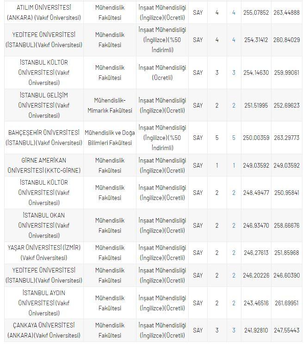Click the score value 247,55443
Image resolution: width=308 pixels, height=345 pixels.
[286, 330]
